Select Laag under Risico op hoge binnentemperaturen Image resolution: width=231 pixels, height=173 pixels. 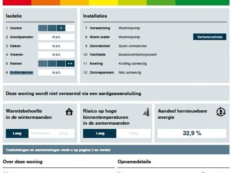tap(100, 133)
